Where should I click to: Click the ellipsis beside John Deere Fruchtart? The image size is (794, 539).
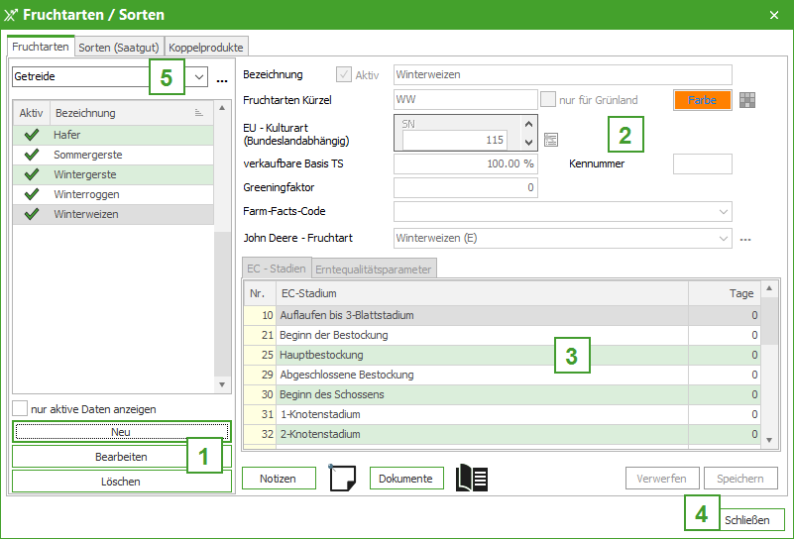pos(745,238)
